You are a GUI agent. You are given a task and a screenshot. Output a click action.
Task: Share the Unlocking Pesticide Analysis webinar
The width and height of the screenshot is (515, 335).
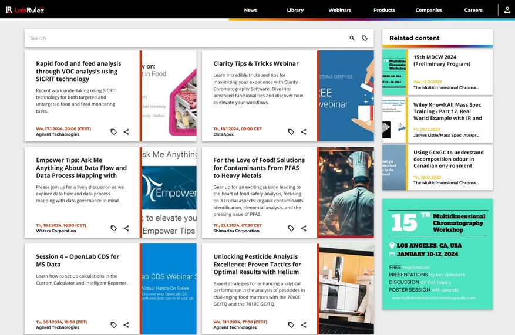coord(304,324)
